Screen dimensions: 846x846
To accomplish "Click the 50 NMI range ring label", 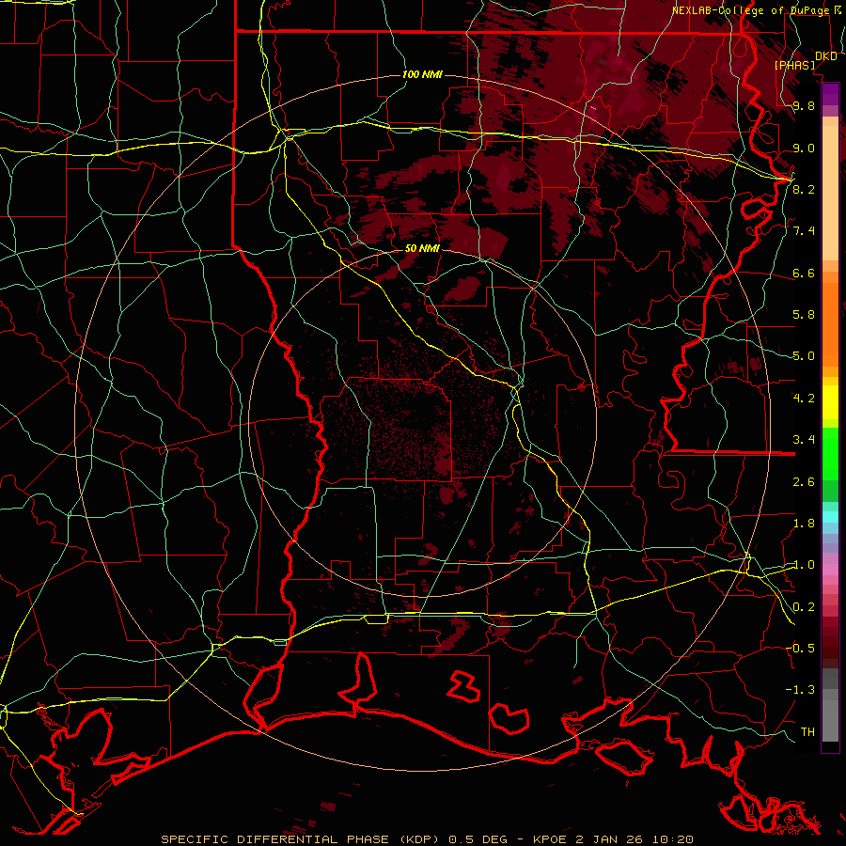I will 422,248.
